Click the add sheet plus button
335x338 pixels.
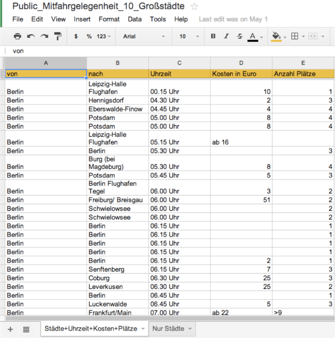[10, 329]
